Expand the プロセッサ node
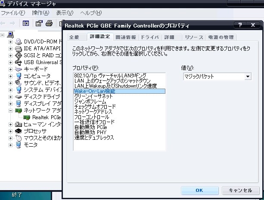 coord(10,131)
